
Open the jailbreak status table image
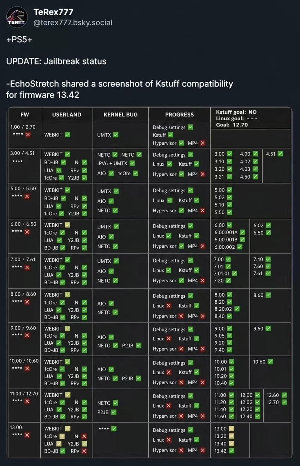pyautogui.click(x=150, y=283)
